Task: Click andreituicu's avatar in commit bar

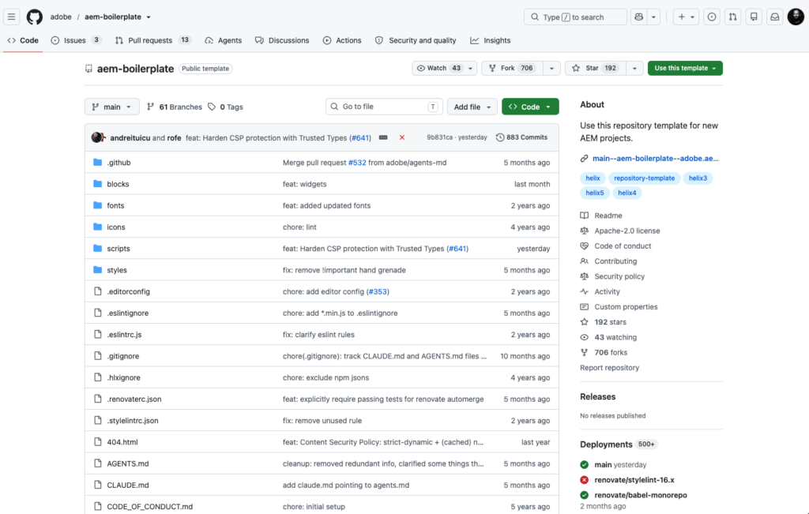Action: tap(97, 137)
